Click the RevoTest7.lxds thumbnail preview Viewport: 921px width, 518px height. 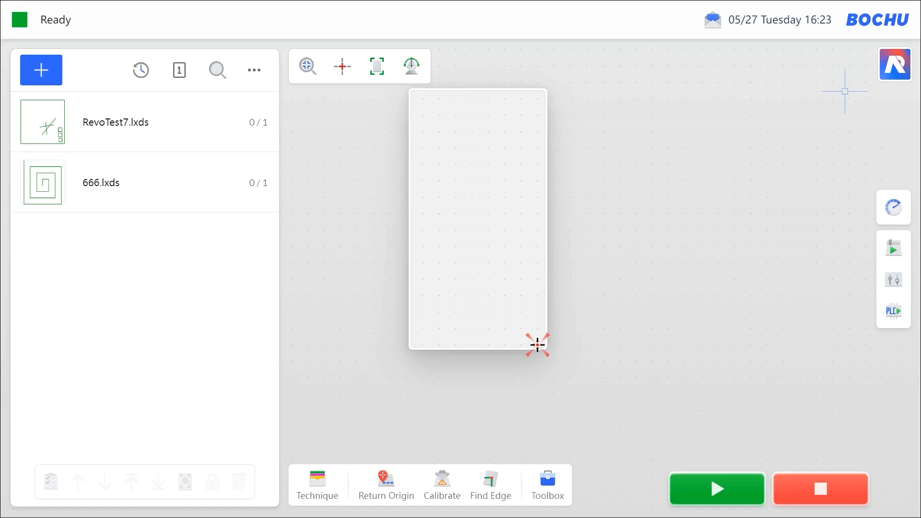click(43, 122)
